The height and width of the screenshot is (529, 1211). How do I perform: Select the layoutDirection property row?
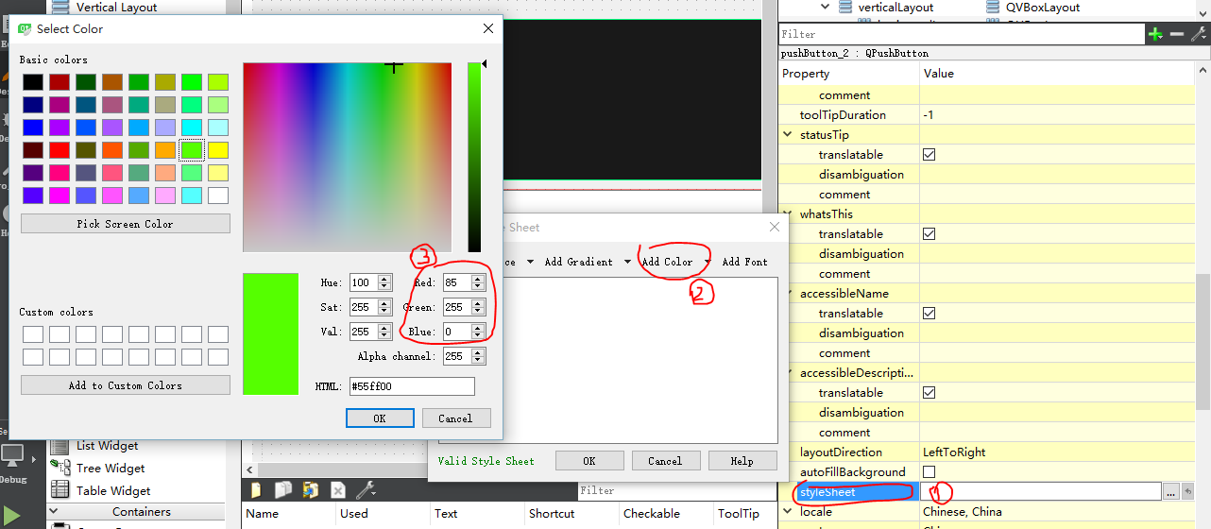click(x=987, y=452)
